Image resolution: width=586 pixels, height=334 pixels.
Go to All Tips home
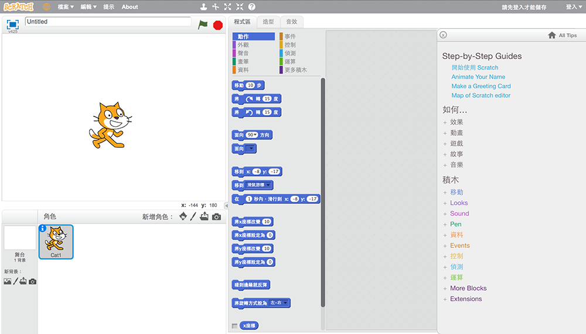coord(563,35)
